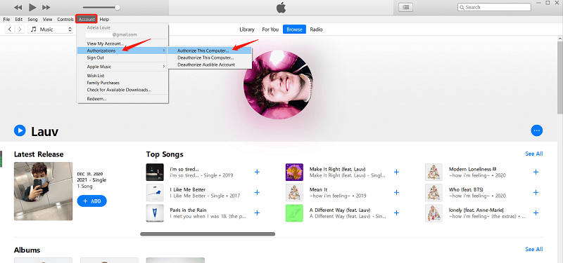Click the blue play icon beside Lauv
The width and height of the screenshot is (563, 263).
[20, 130]
